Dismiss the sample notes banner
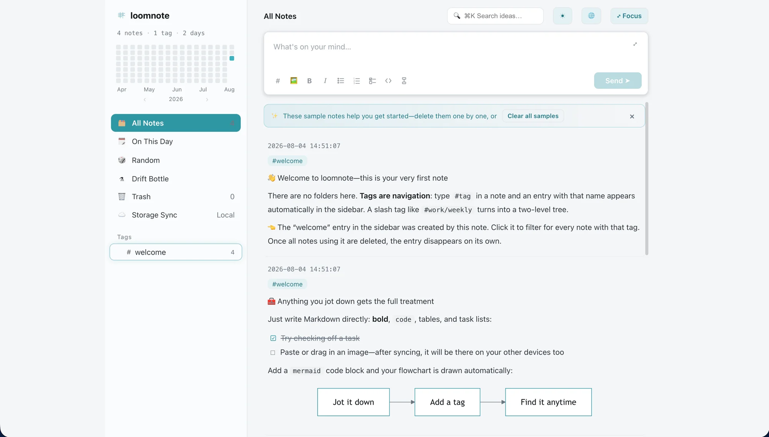Image resolution: width=769 pixels, height=437 pixels. (x=632, y=116)
